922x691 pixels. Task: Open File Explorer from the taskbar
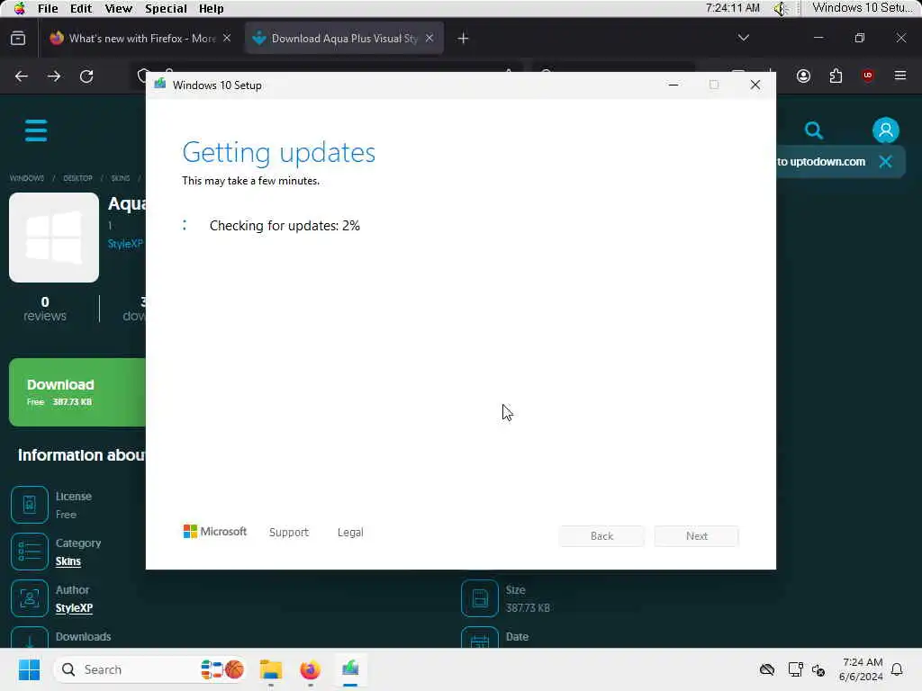pyautogui.click(x=270, y=669)
